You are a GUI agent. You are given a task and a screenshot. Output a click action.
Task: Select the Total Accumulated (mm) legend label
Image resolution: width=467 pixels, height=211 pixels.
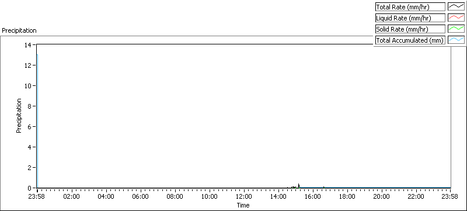click(410, 40)
